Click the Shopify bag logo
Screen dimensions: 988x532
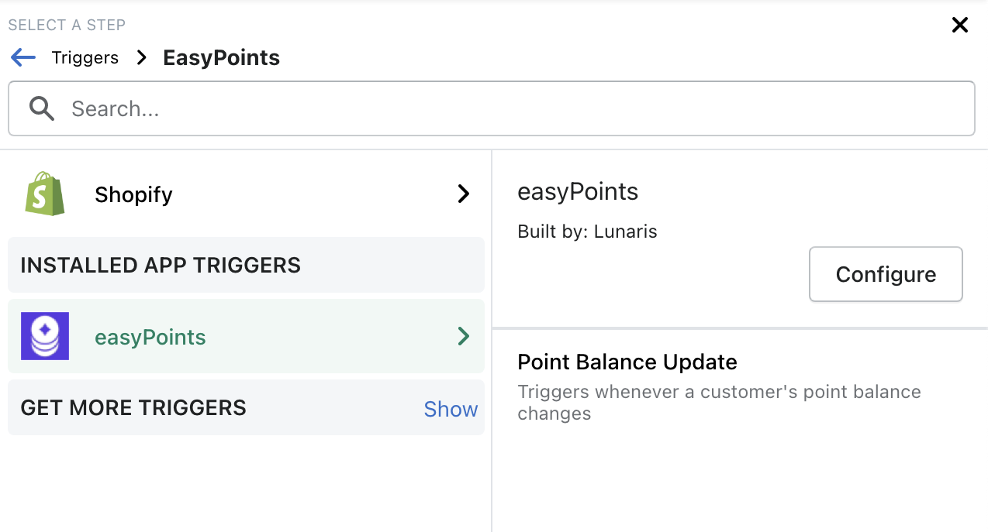tap(45, 194)
